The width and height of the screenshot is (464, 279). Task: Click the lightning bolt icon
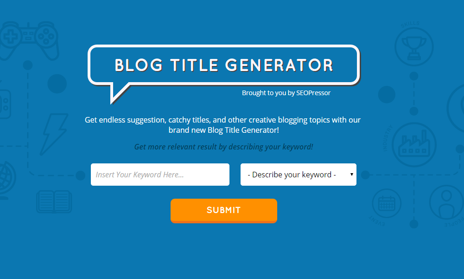pyautogui.click(x=54, y=134)
